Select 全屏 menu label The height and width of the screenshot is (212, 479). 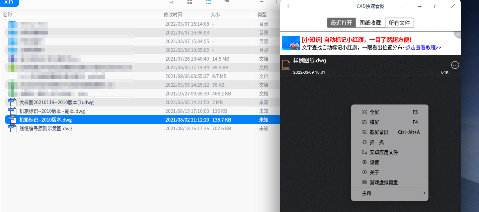click(375, 112)
